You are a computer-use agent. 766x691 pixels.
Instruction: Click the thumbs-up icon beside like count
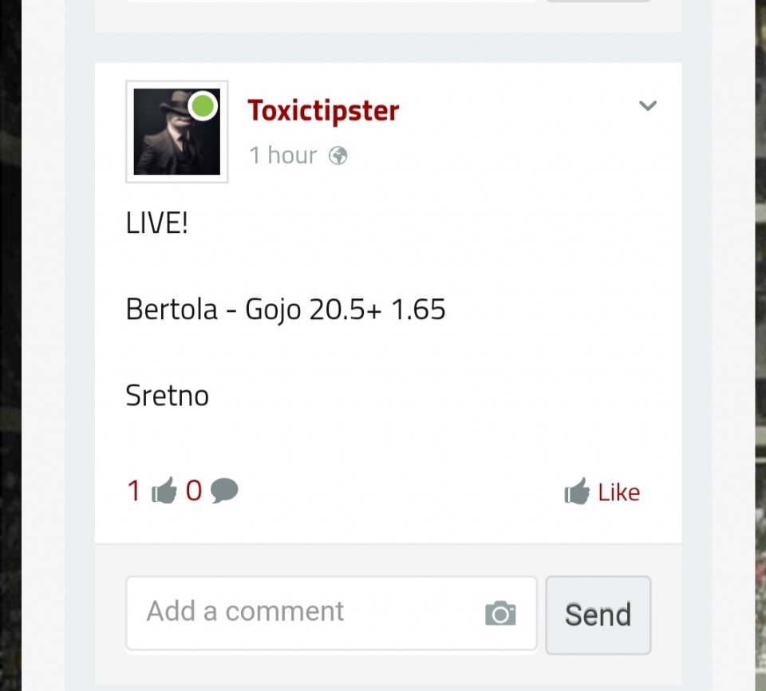click(164, 490)
